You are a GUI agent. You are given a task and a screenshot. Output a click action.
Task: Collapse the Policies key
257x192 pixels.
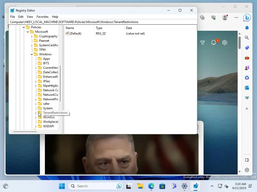click(24, 27)
